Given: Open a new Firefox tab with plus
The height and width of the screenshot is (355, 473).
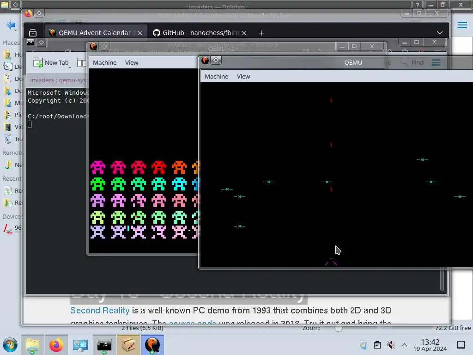Looking at the screenshot, I should [x=261, y=33].
